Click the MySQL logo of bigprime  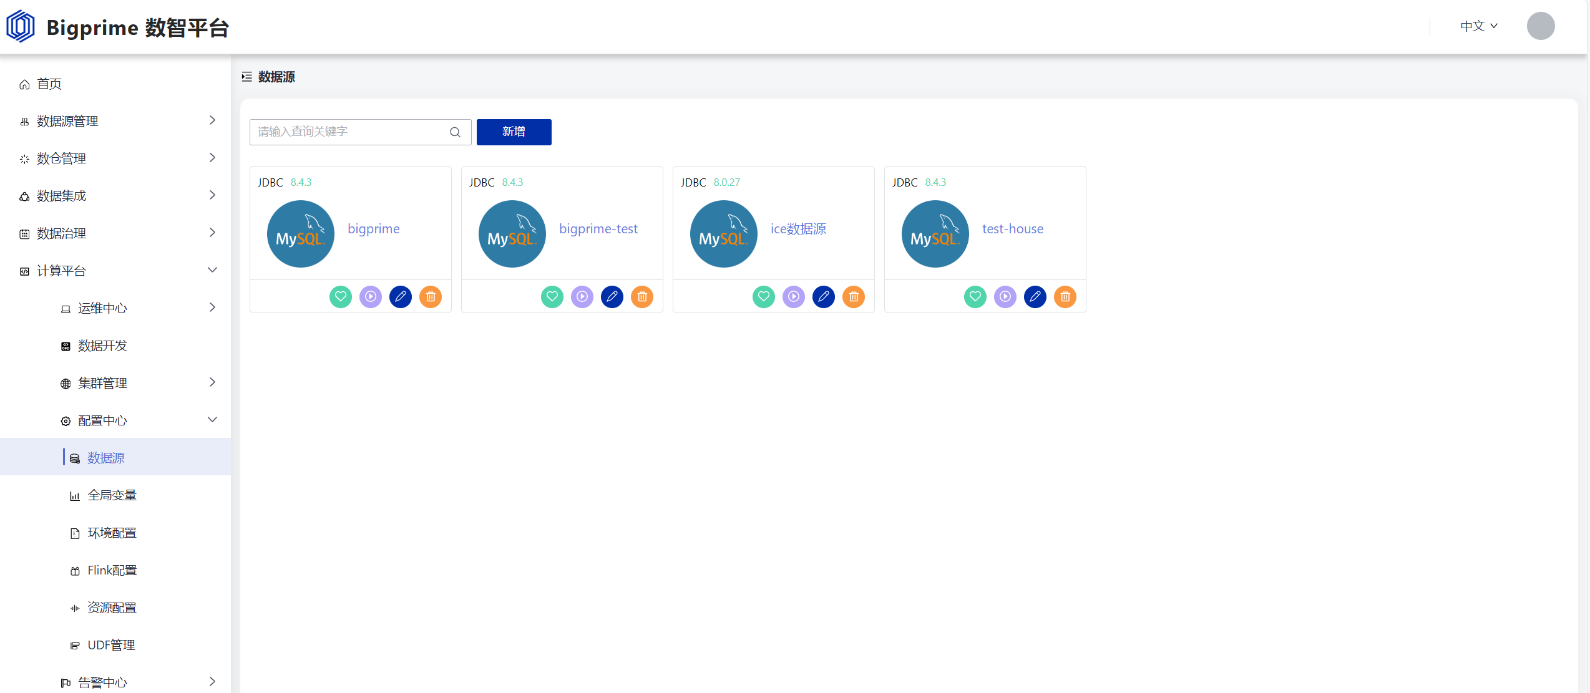click(301, 234)
